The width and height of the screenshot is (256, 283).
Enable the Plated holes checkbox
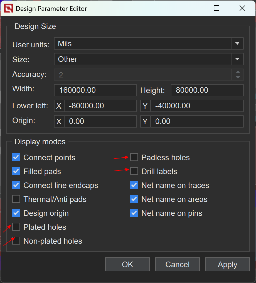(x=16, y=227)
